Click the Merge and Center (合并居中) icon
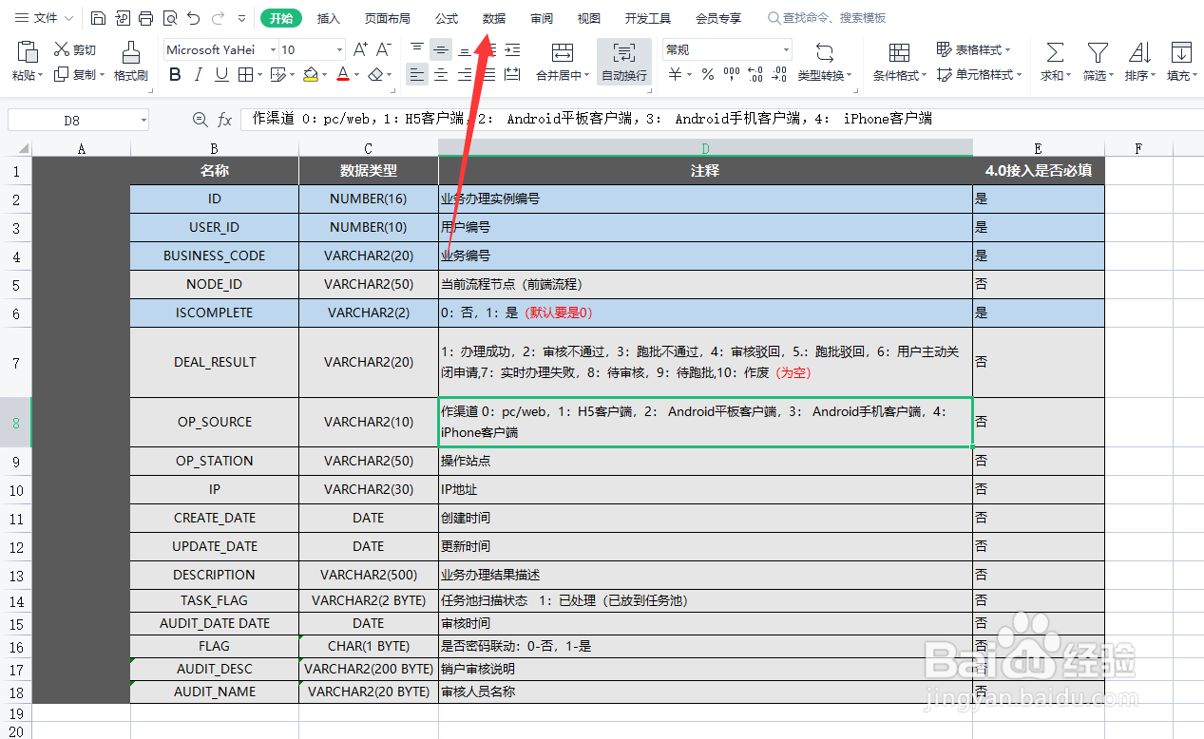The image size is (1204, 739). coord(563,53)
